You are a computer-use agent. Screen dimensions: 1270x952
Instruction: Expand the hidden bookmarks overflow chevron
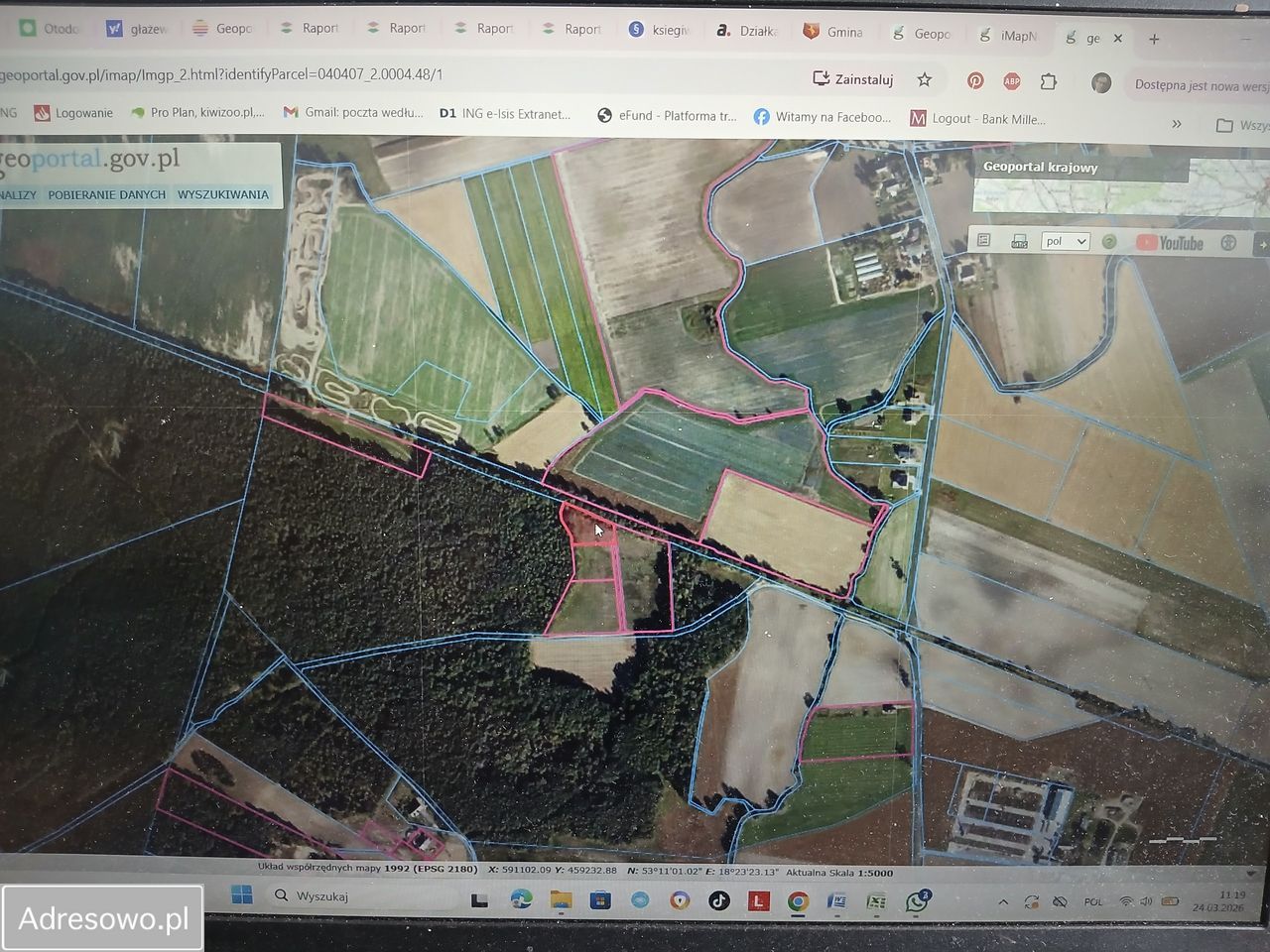point(1176,124)
